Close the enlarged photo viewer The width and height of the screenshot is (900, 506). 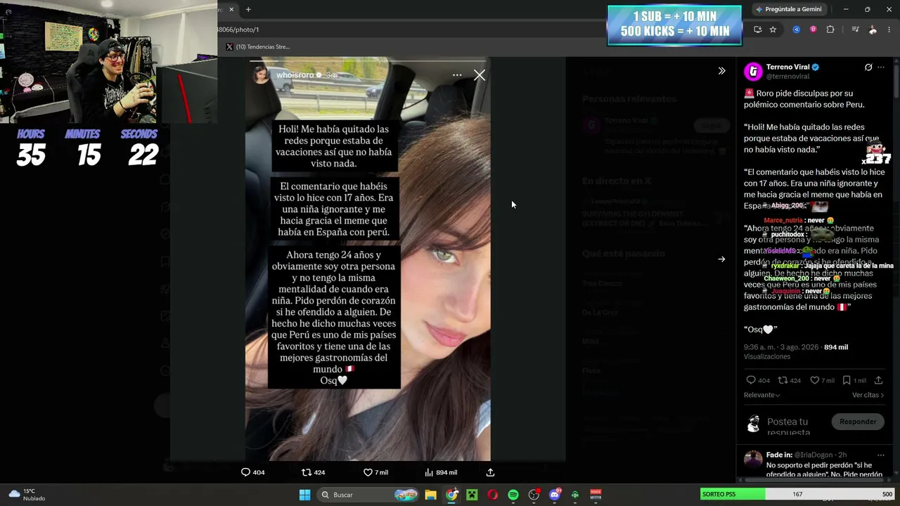[x=480, y=75]
